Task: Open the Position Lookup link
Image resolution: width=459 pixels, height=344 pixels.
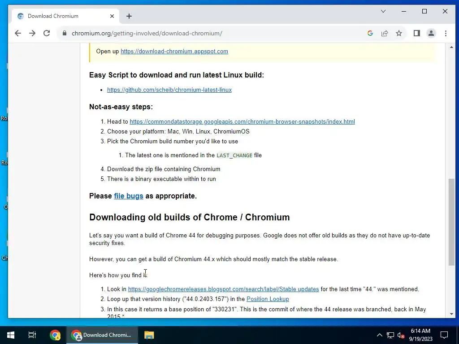Action: tap(268, 299)
